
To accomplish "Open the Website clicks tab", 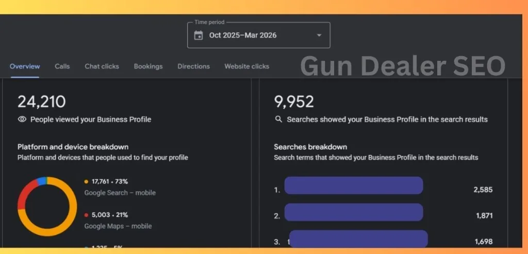I will coord(247,66).
